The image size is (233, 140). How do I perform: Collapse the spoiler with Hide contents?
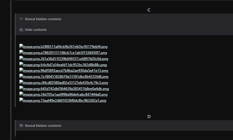(36, 30)
